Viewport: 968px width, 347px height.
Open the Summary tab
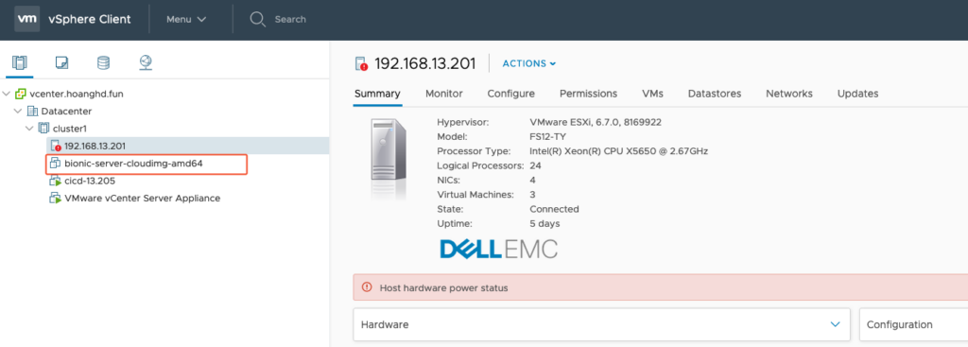(x=377, y=94)
